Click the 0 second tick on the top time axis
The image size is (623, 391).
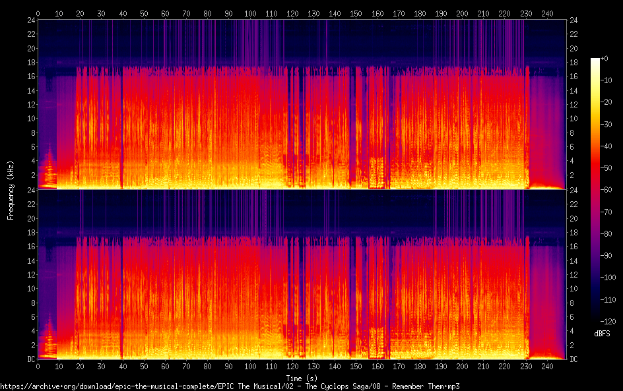(38, 13)
